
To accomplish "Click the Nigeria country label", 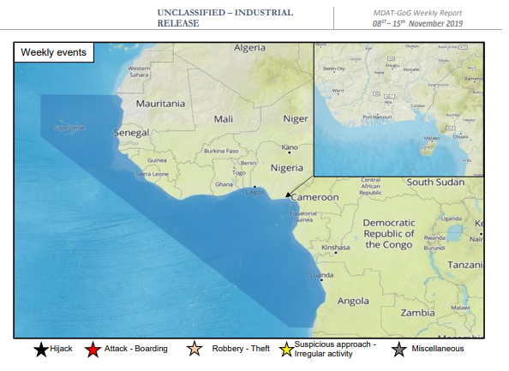I will (287, 168).
